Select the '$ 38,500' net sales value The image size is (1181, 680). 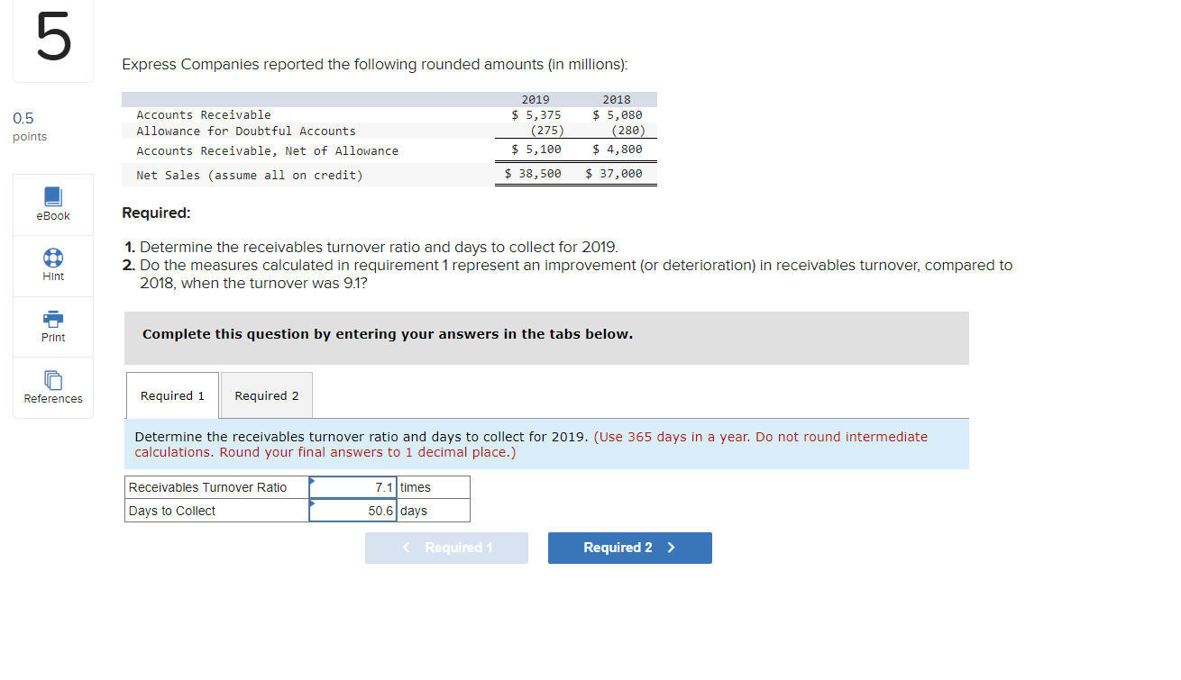click(x=533, y=174)
